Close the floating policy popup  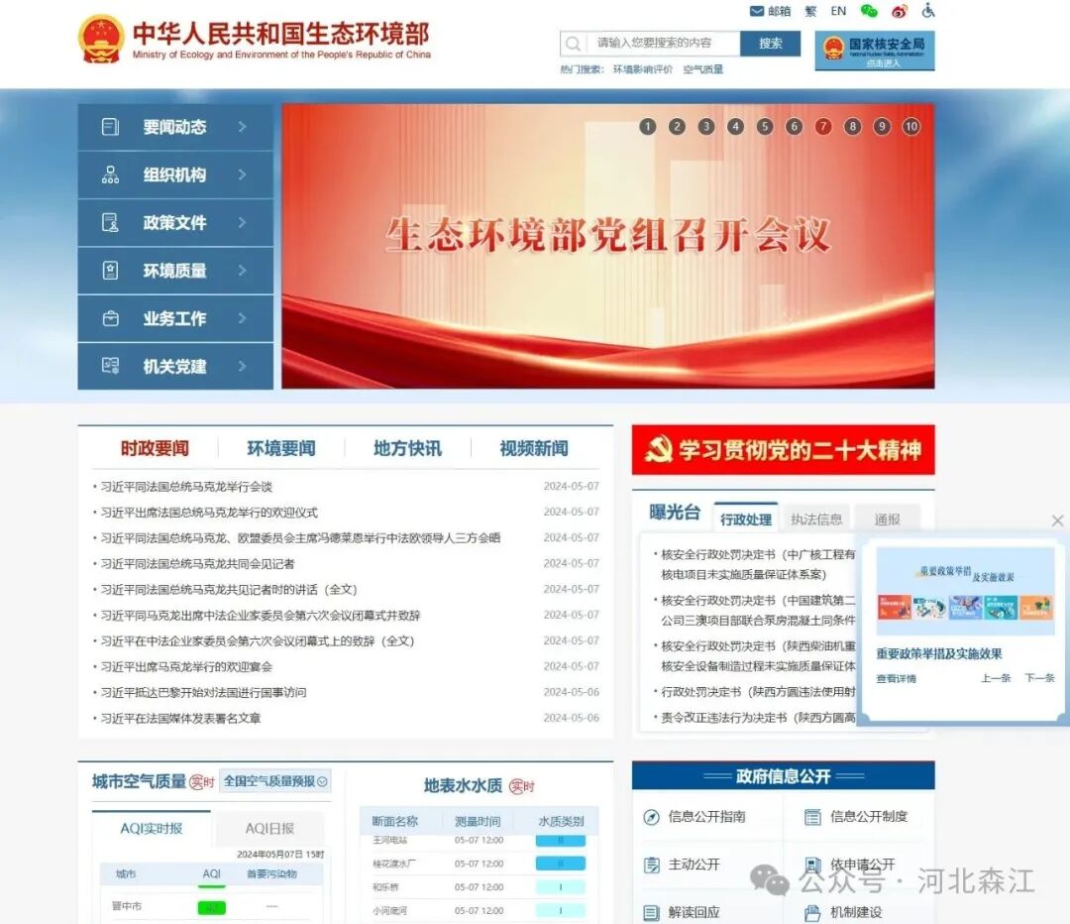[x=1057, y=520]
